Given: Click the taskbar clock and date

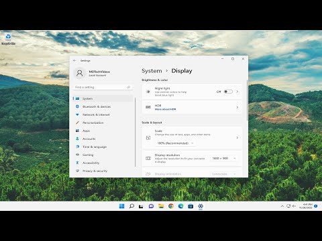Looking at the screenshot, I should tap(305, 206).
